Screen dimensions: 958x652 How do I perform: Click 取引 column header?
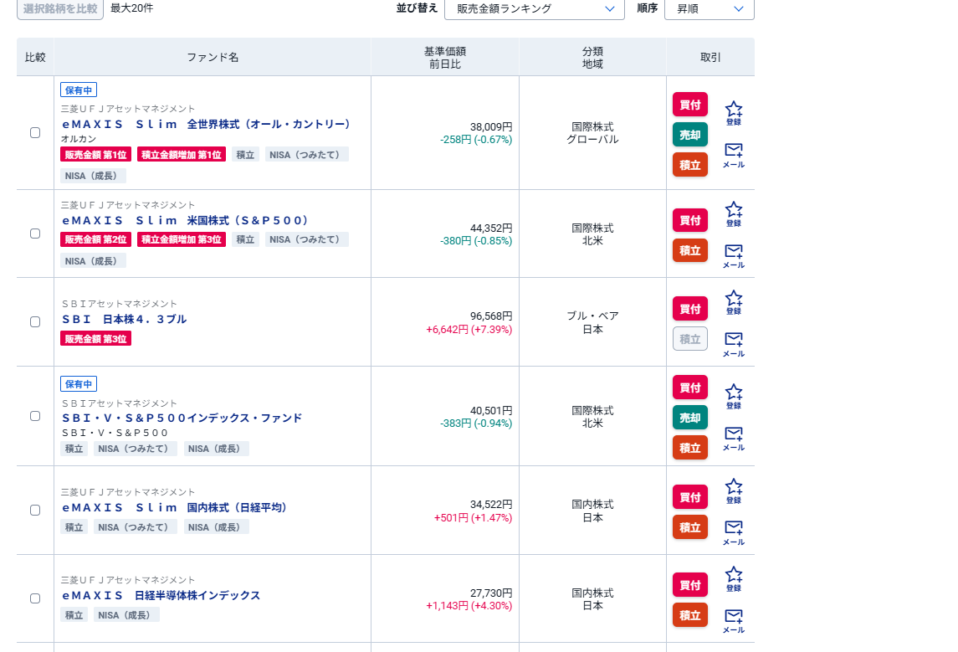pos(710,57)
